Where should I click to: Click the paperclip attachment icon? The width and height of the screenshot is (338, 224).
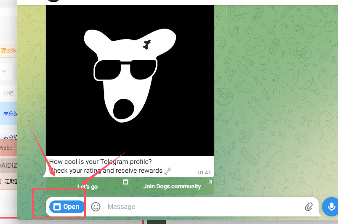click(x=309, y=207)
